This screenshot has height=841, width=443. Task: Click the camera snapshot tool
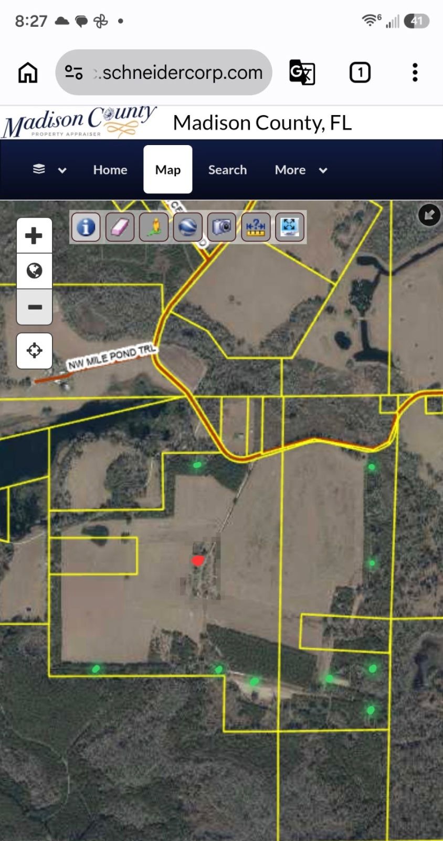221,227
